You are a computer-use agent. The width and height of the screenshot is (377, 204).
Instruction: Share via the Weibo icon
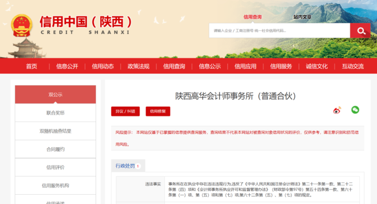pos(337,110)
